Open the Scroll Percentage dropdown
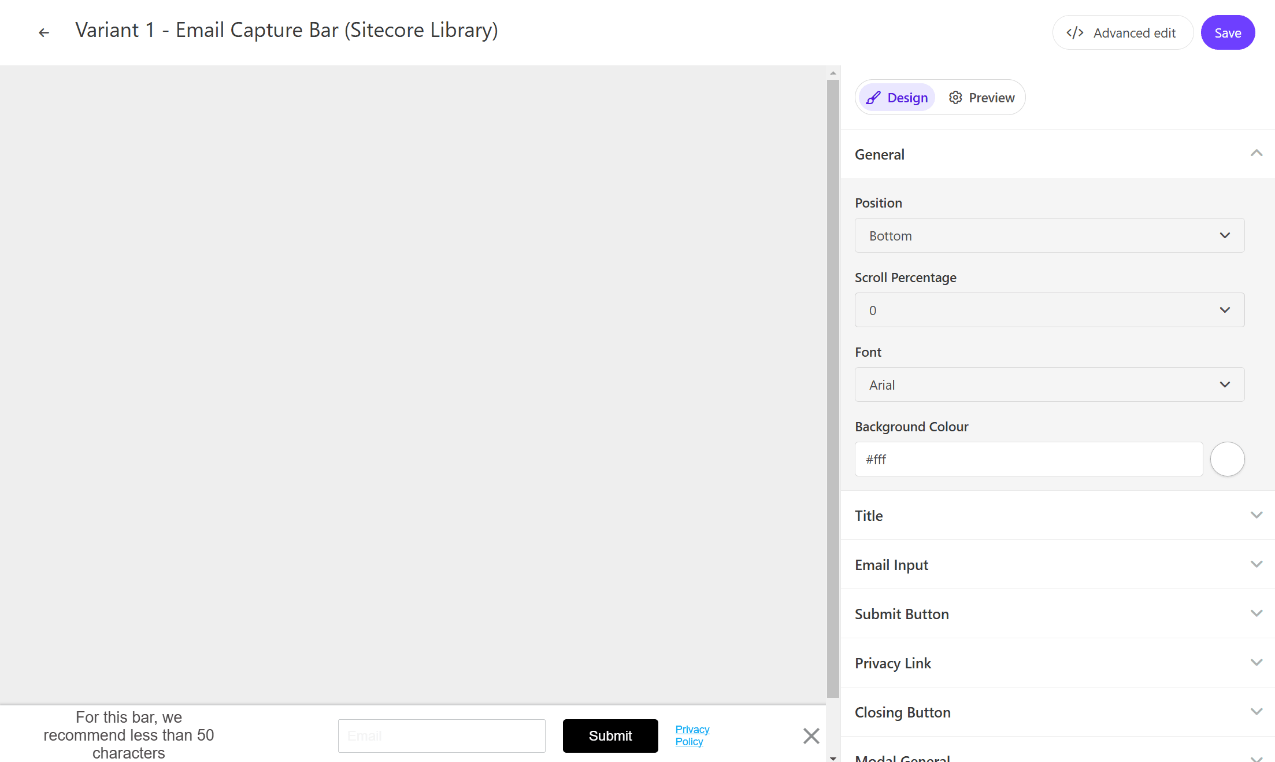The height and width of the screenshot is (762, 1275). tap(1049, 310)
